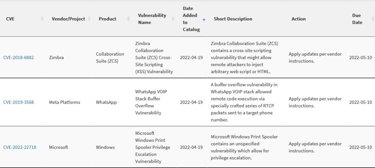Click the Print Spooler short description text
Image resolution: width=375 pixels, height=168 pixels.
[x=244, y=147]
